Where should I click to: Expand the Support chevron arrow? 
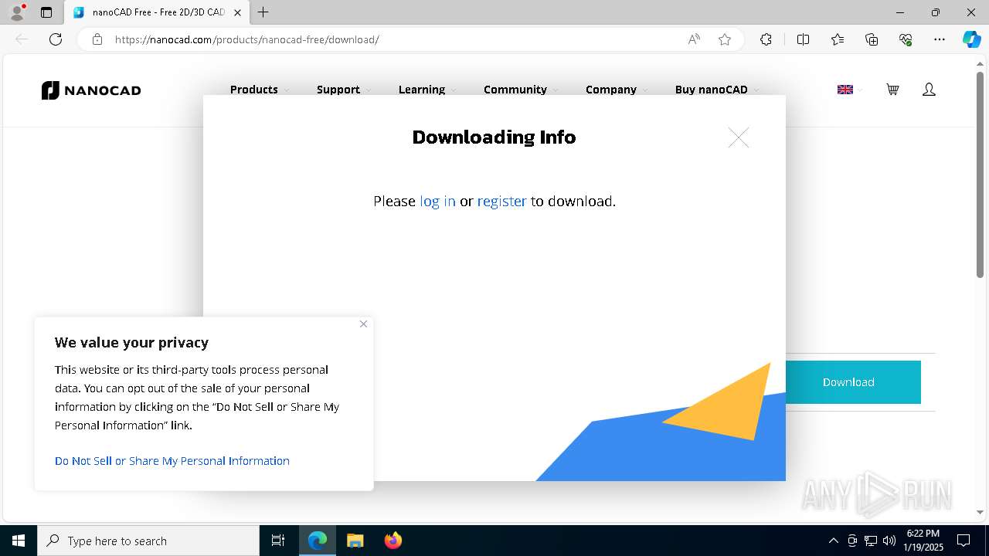369,90
